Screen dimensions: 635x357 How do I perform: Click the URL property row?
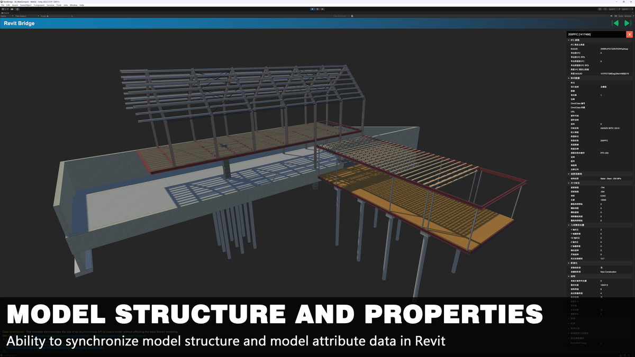tap(600, 112)
